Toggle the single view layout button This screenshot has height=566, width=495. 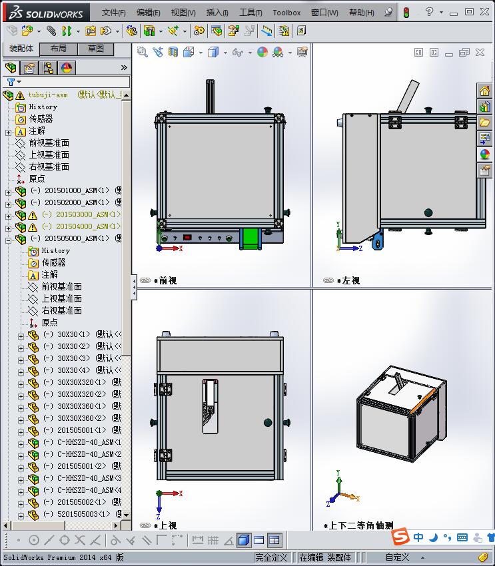coord(259,540)
